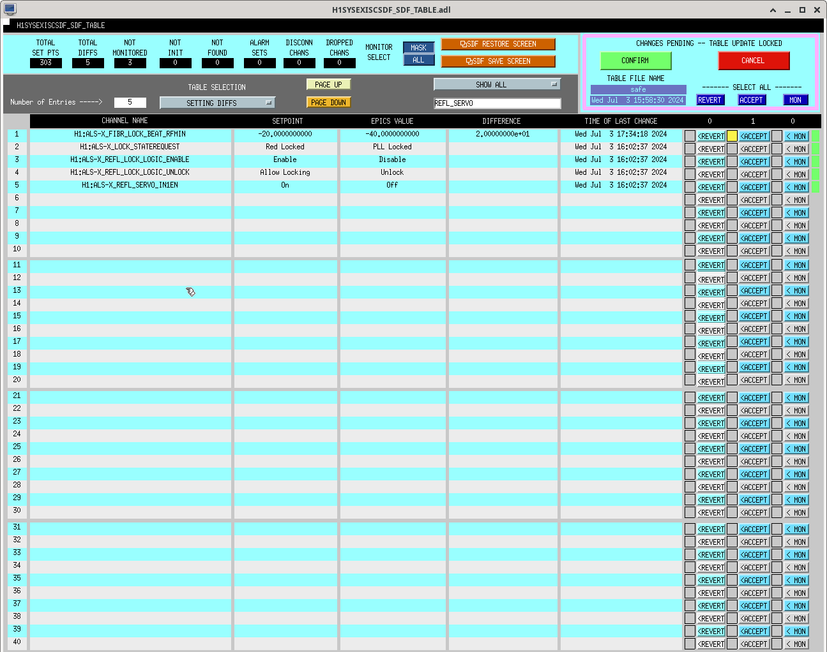Click the ALL monitor select button
This screenshot has width=827, height=652.
point(418,60)
